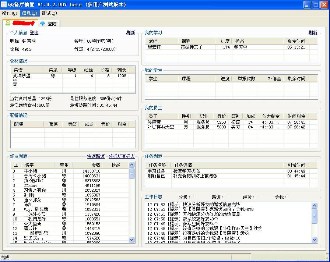Click work log scroll down arrow
Image resolution: width=330 pixels, height=262 pixels.
(x=314, y=240)
